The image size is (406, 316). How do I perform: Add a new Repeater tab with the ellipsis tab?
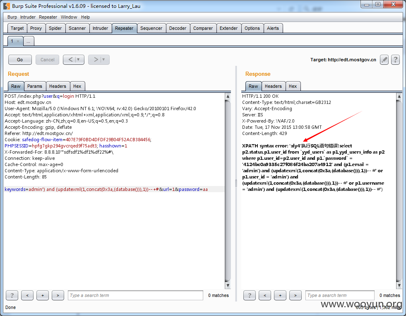point(29,41)
